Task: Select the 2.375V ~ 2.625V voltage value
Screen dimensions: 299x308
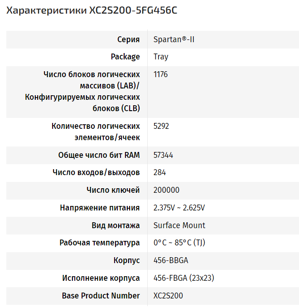Action: (179, 208)
